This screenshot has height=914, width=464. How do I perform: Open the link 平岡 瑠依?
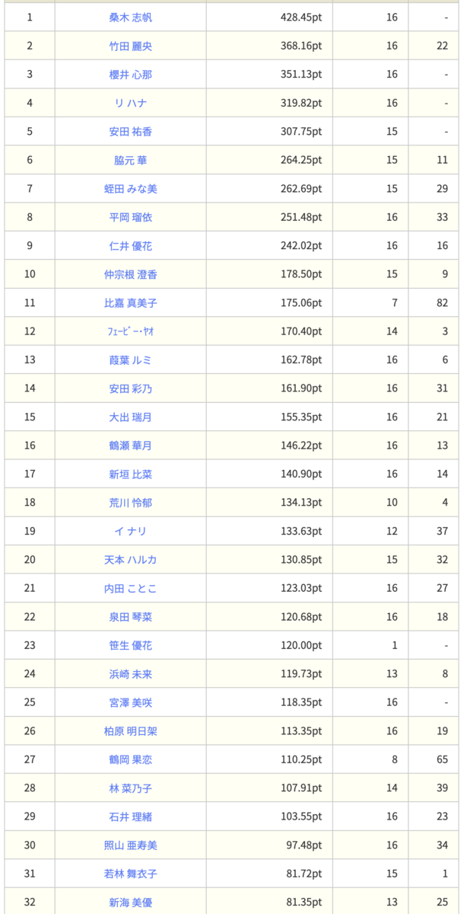[130, 217]
